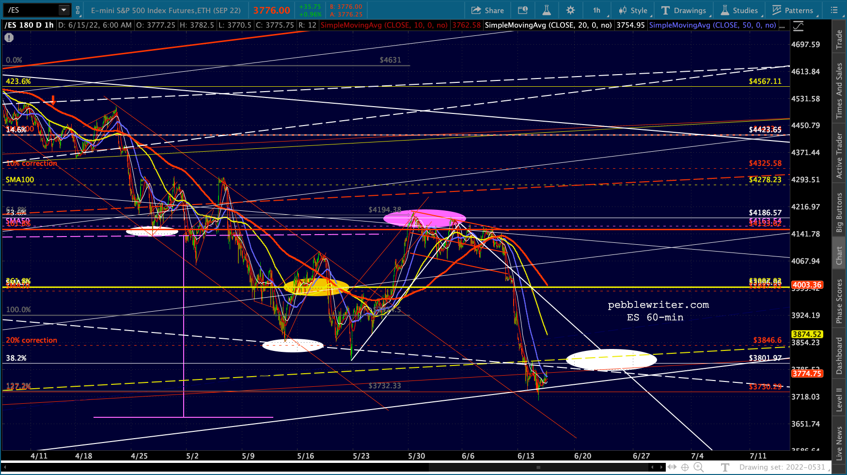Click the zoom-in magnifier icon
This screenshot has height=475, width=847.
tap(699, 467)
